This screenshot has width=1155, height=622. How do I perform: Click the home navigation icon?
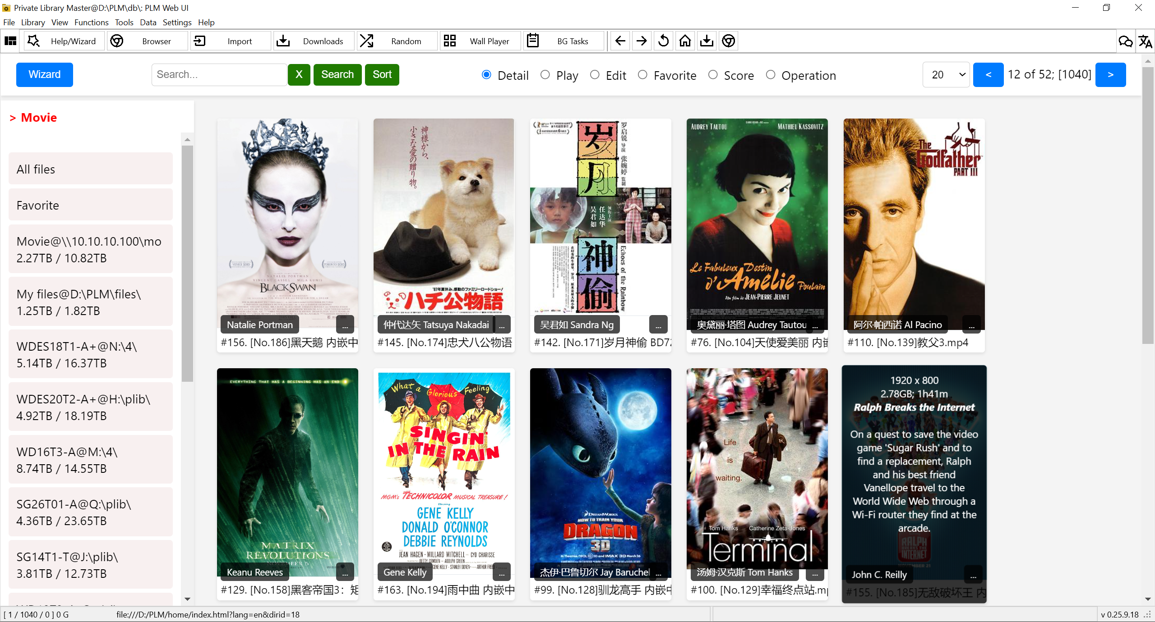pos(685,41)
